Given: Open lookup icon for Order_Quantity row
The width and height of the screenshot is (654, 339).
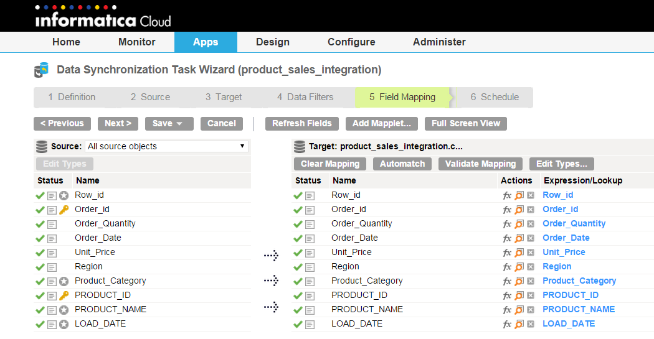Looking at the screenshot, I should [519, 224].
